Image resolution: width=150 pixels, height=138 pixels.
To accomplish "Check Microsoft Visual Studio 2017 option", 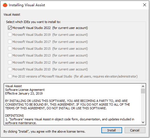I will coord(10,42).
